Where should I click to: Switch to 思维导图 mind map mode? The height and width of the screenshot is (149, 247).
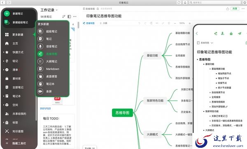coord(89,23)
